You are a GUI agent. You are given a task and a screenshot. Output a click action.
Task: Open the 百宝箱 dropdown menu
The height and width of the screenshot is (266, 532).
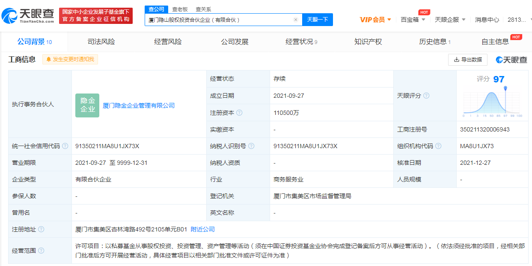point(413,20)
